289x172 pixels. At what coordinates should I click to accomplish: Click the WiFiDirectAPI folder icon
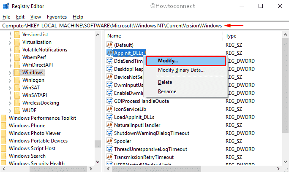[x=17, y=65]
